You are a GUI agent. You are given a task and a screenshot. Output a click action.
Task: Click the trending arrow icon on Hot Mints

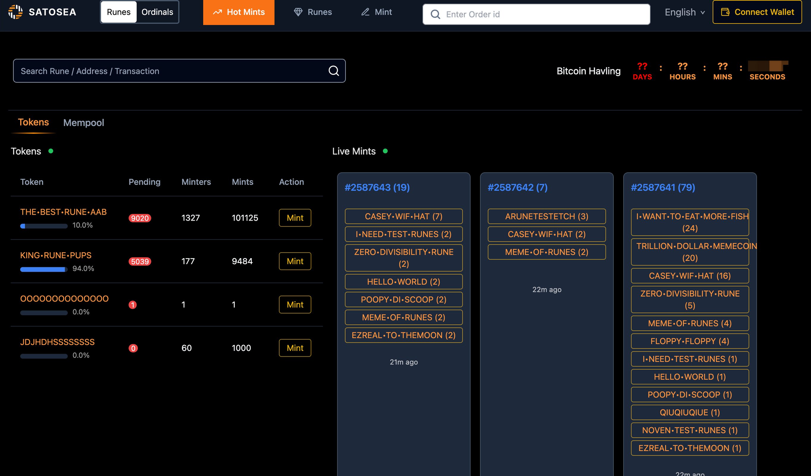217,12
